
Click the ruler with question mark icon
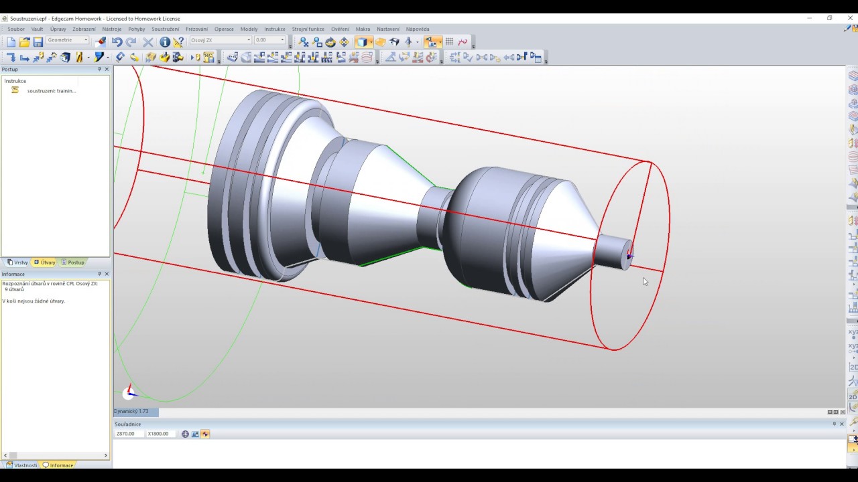click(x=178, y=42)
